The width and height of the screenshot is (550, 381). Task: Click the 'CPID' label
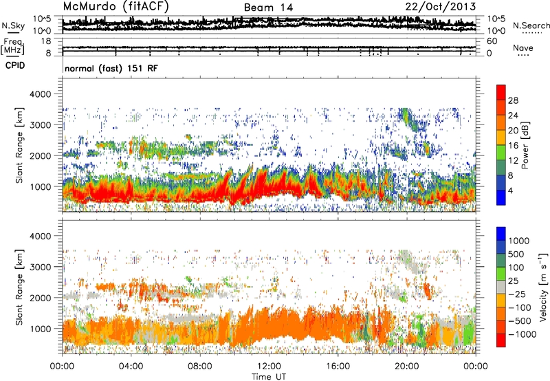[x=15, y=65]
